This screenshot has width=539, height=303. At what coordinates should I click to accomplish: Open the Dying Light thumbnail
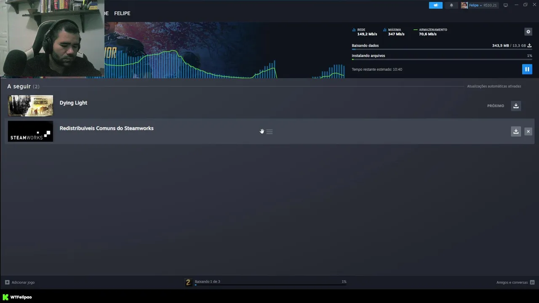(x=30, y=106)
